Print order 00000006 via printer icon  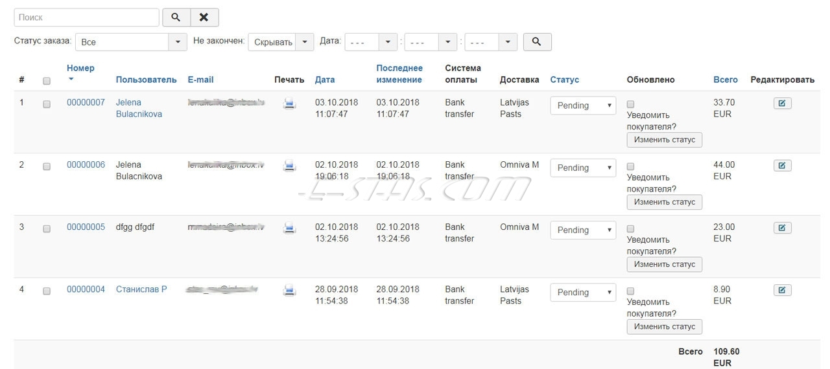[x=290, y=166]
